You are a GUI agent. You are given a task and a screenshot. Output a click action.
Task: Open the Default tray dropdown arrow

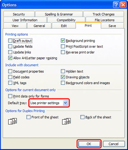pyautogui.click(x=65, y=103)
